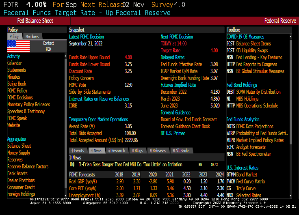The image size is (299, 215).
Task: Open DEBT SOMA Maturity Distribution
Action: [253, 92]
